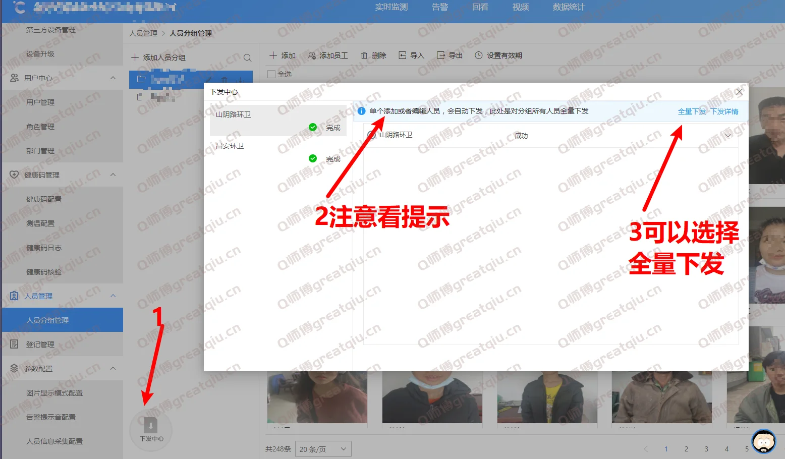Go to page 2 in pagination

click(x=686, y=449)
